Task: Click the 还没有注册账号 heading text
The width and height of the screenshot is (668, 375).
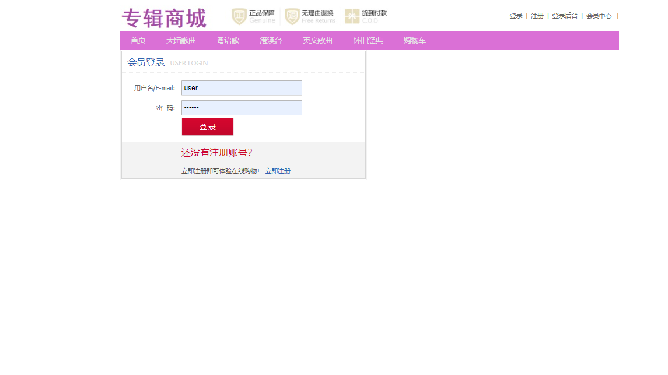Action: [216, 152]
